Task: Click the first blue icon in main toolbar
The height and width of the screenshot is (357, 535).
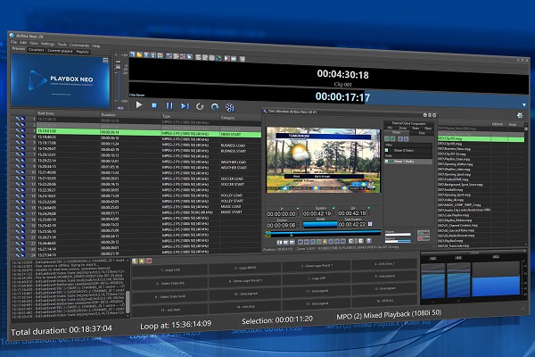Action: click(132, 54)
